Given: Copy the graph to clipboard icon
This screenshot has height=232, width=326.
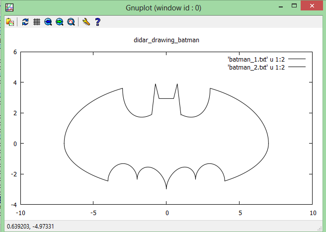Looking at the screenshot, I should point(10,22).
